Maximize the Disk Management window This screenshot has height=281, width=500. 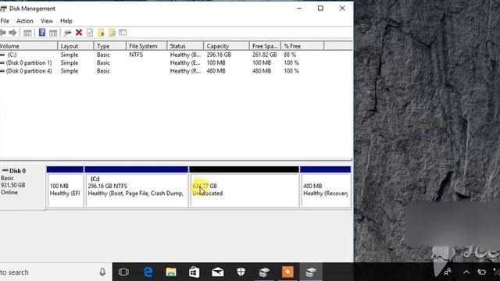pyautogui.click(x=320, y=9)
